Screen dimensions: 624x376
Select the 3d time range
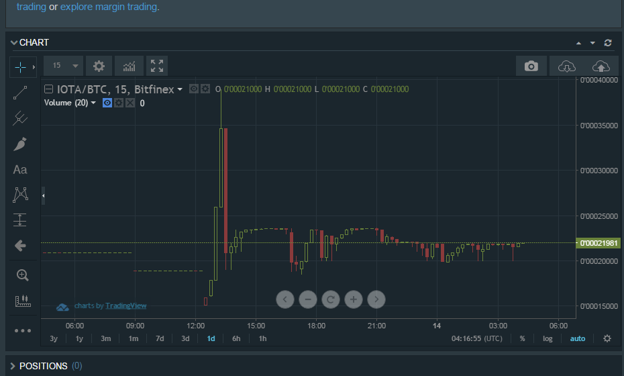(x=185, y=338)
